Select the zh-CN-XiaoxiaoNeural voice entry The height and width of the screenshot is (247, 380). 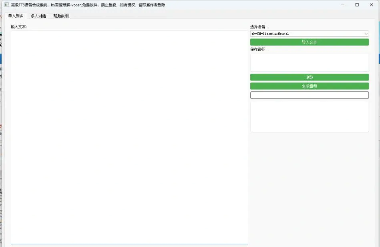pyautogui.click(x=280, y=34)
